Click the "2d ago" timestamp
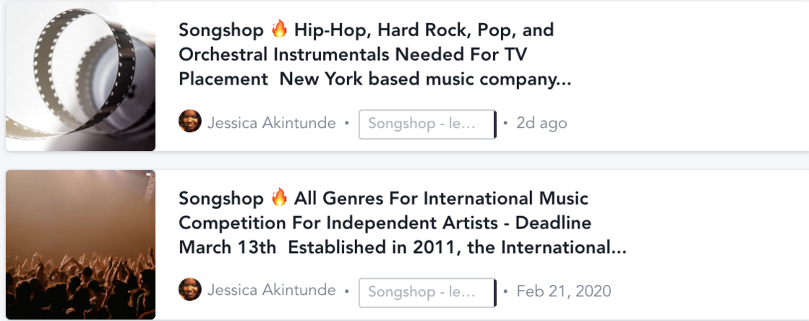The width and height of the screenshot is (809, 321). [x=542, y=123]
